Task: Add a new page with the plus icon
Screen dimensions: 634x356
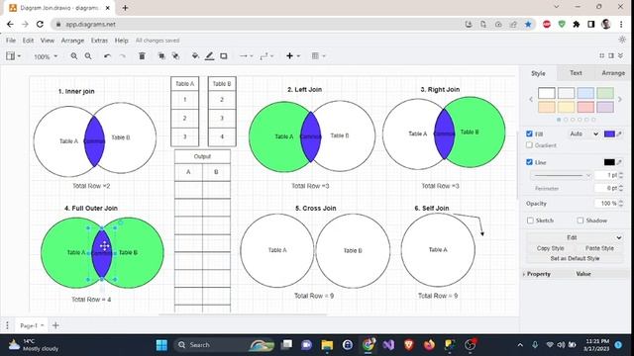Action: click(x=55, y=325)
